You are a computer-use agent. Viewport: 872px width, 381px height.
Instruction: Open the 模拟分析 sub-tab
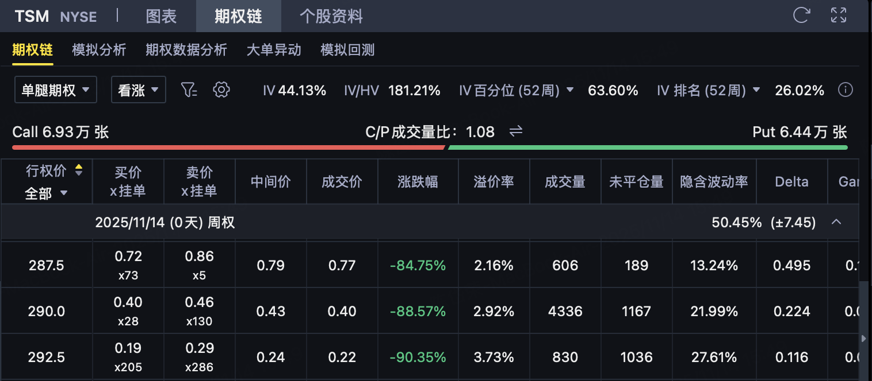99,50
